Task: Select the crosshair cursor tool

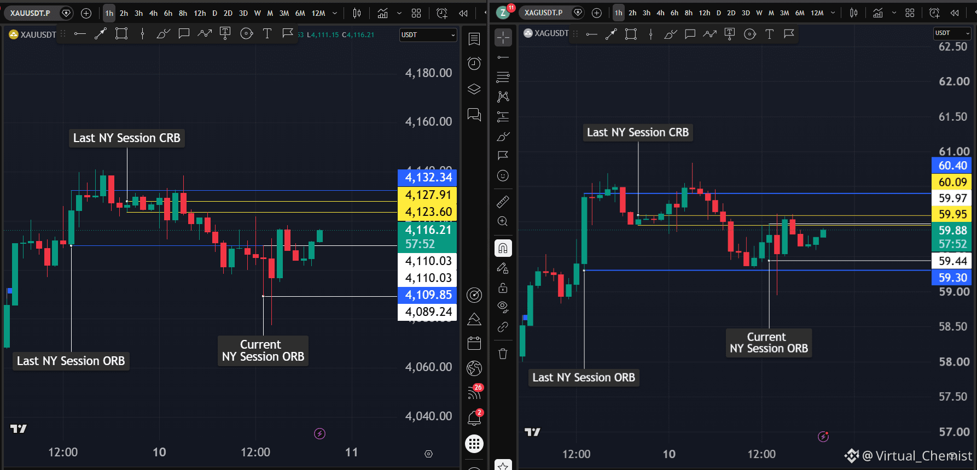Action: point(503,37)
